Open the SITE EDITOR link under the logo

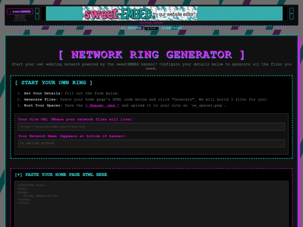pos(20,20)
